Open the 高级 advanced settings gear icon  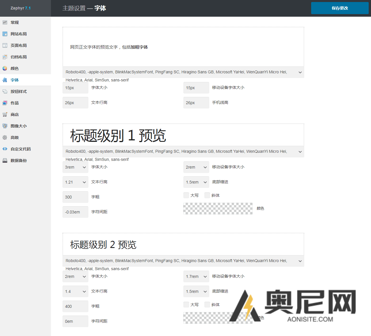tap(5, 137)
